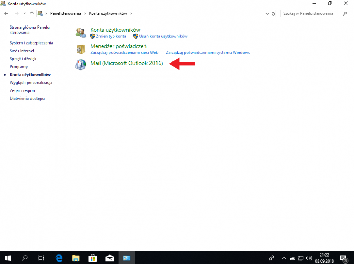This screenshot has height=264, width=354.
Task: Expand the address bar history dropdown
Action: click(267, 13)
